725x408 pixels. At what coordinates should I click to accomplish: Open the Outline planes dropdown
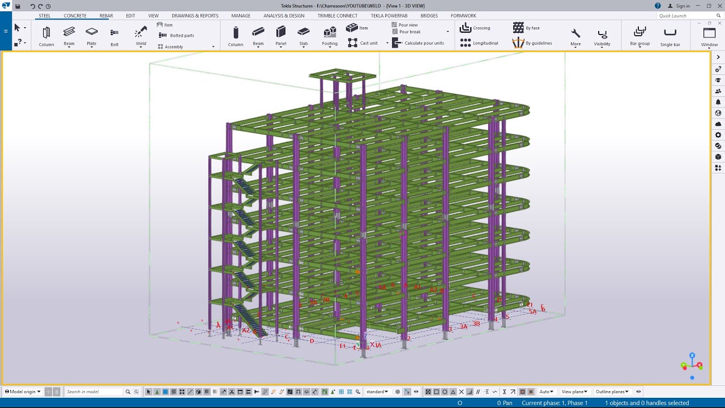[x=612, y=392]
